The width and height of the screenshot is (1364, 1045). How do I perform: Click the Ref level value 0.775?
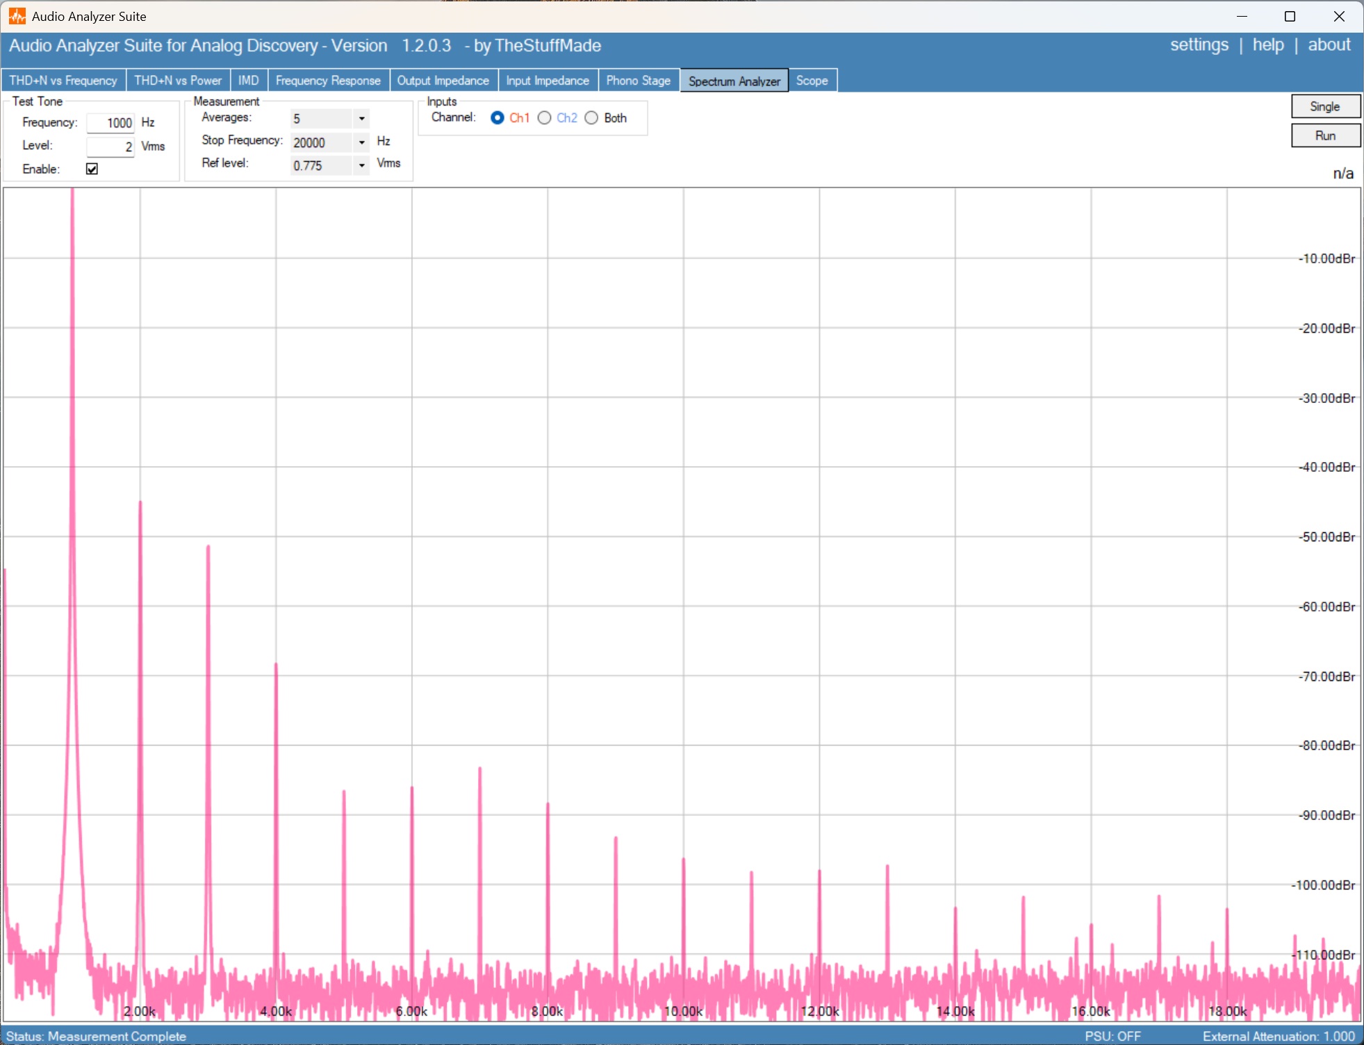point(322,165)
